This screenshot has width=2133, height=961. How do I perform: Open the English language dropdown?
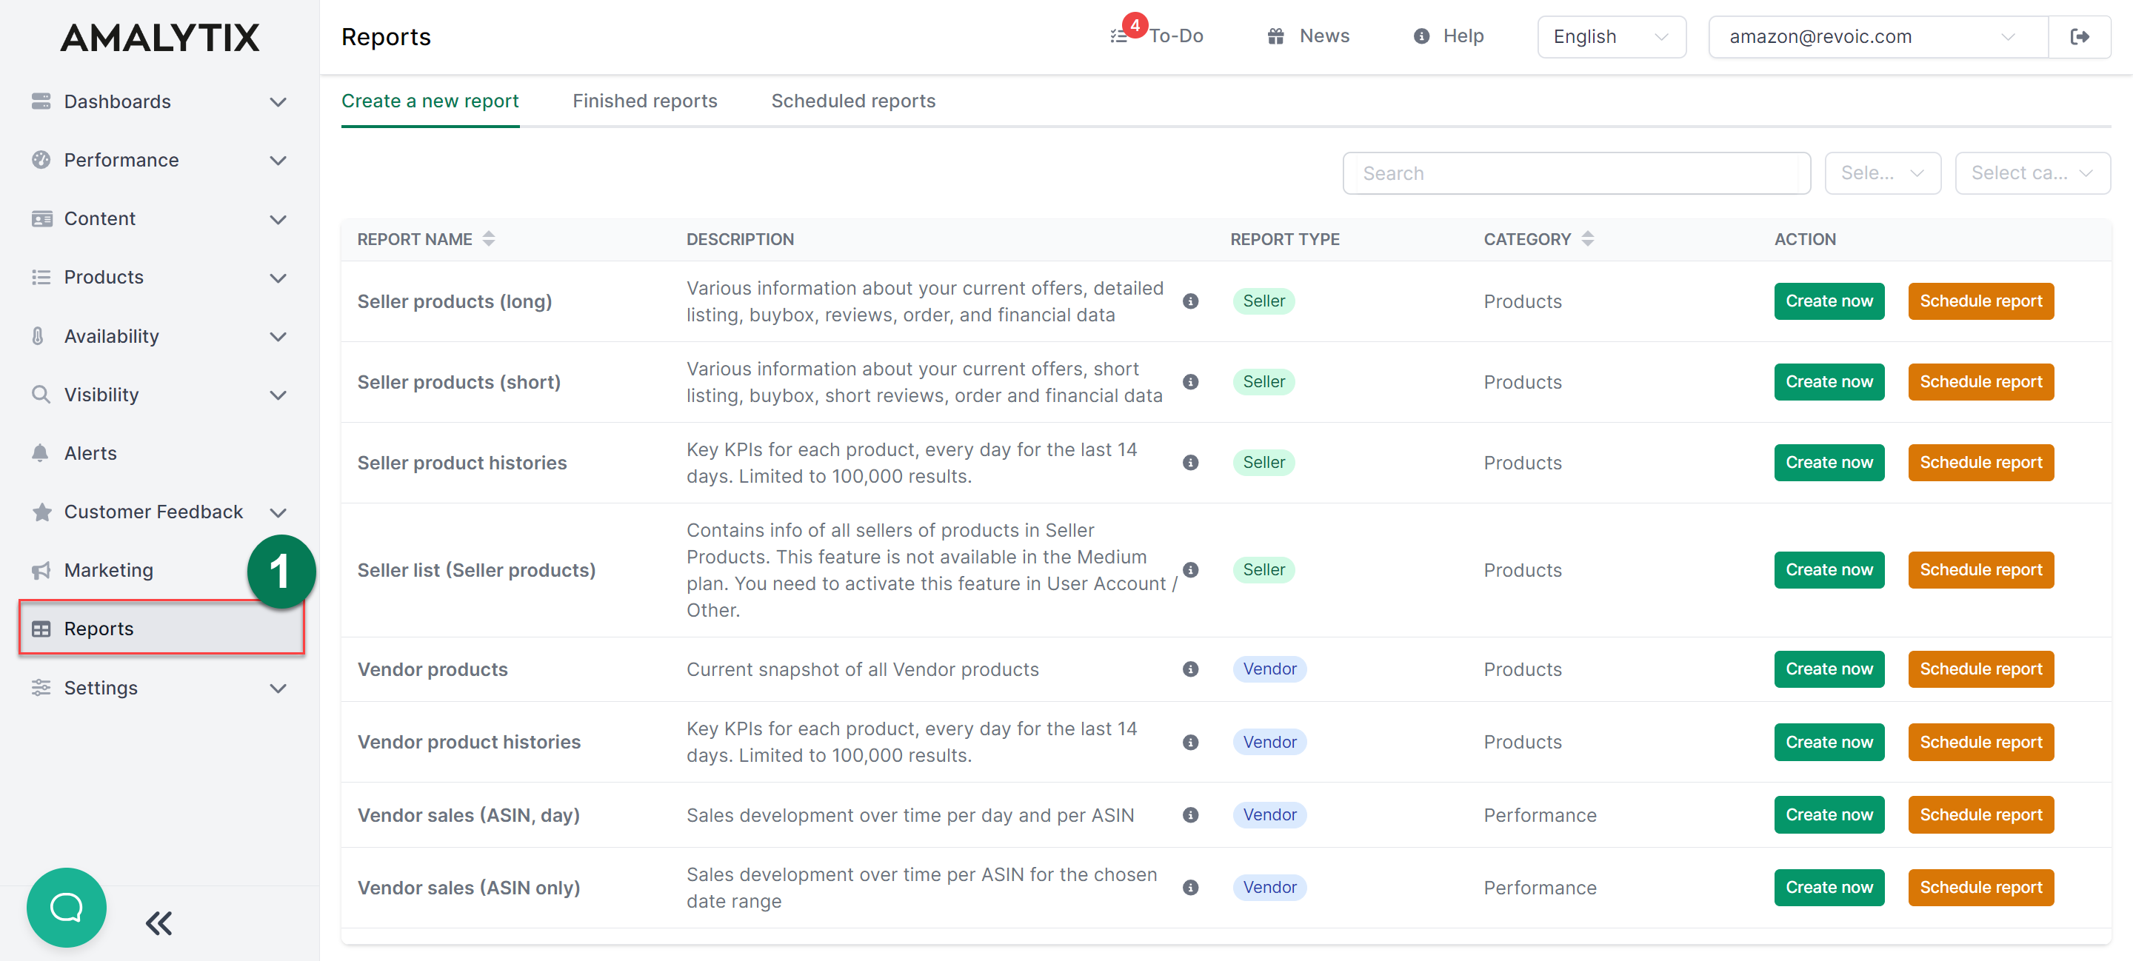pyautogui.click(x=1611, y=36)
